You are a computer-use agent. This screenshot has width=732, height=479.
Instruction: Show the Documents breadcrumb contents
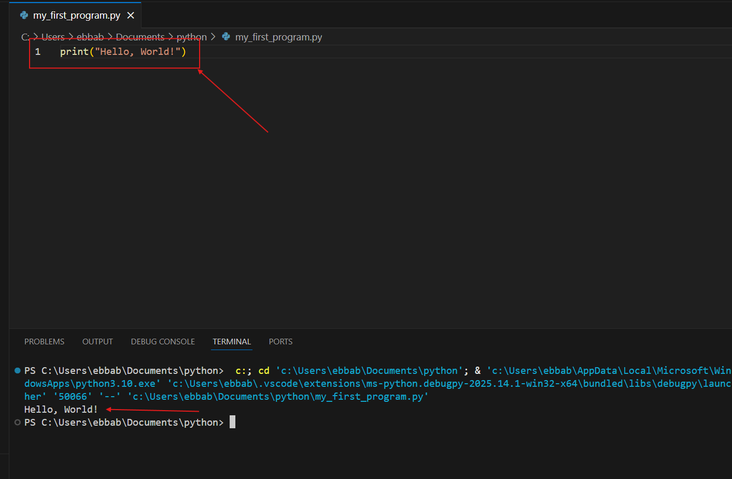coord(140,37)
